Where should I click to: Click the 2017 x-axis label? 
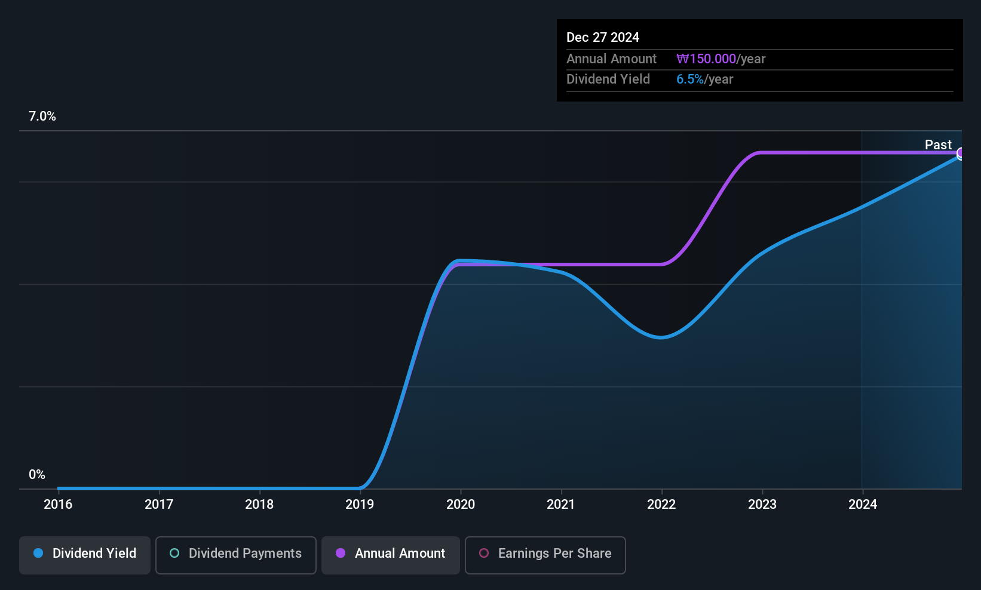[x=159, y=505]
